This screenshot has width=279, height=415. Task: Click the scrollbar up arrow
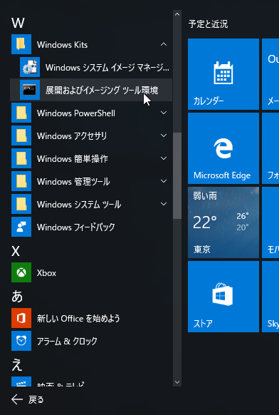pyautogui.click(x=177, y=14)
